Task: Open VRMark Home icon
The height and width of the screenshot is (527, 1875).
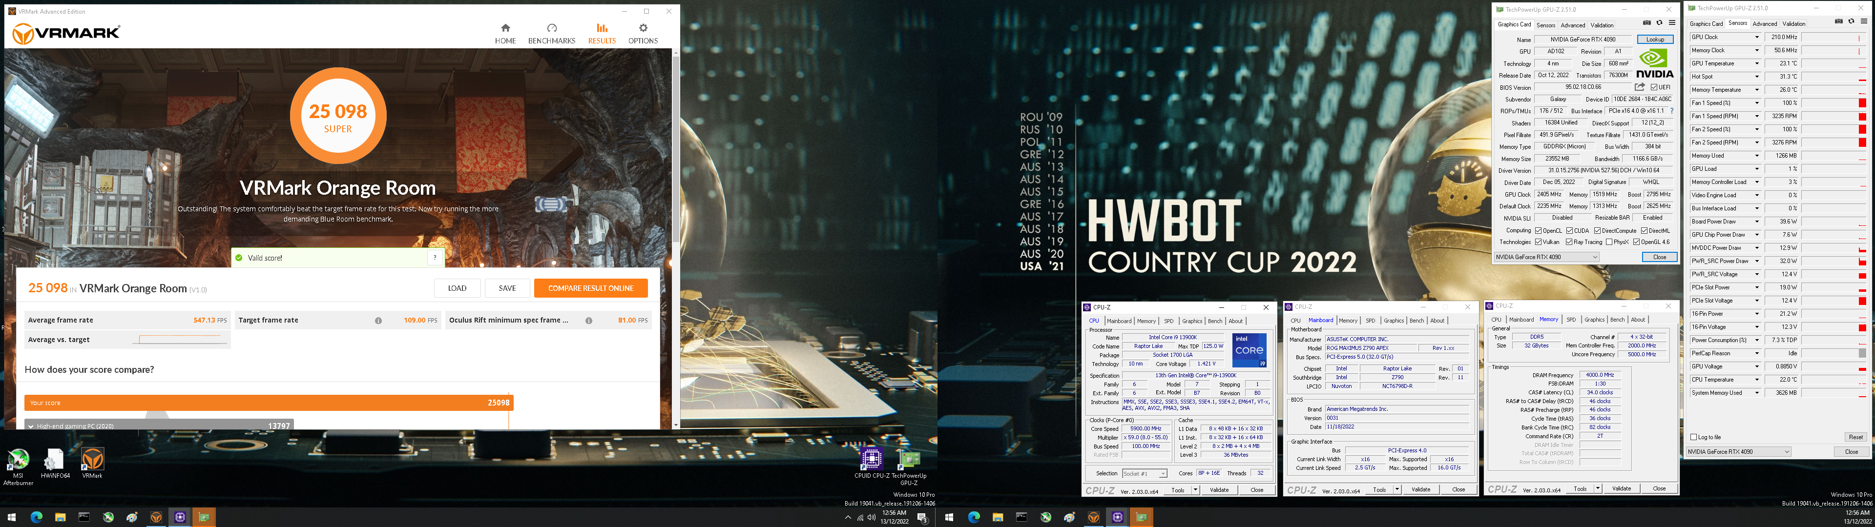Action: pos(505,28)
